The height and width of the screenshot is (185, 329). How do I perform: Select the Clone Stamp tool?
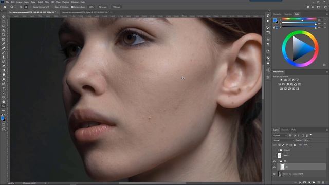pyautogui.click(x=4, y=57)
